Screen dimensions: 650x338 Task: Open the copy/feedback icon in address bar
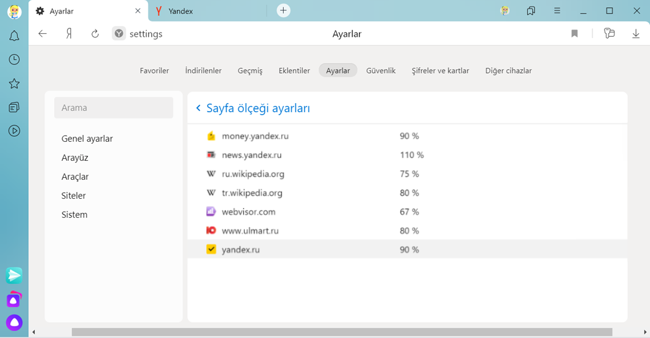pos(609,34)
